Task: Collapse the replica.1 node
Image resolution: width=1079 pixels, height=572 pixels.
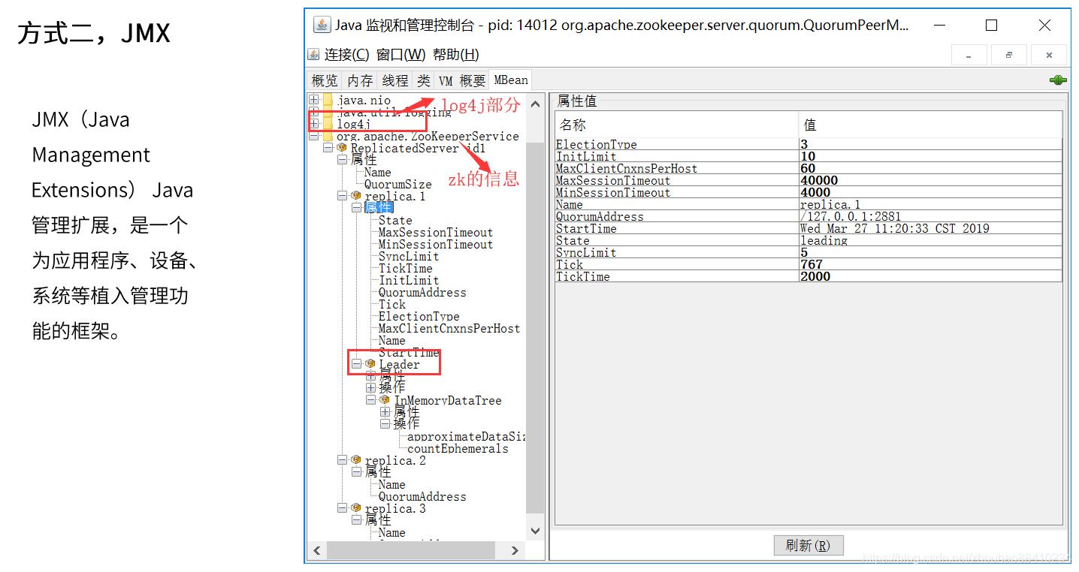Action: (343, 196)
